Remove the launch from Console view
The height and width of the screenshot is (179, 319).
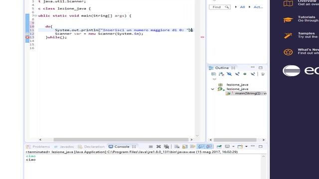(x=159, y=147)
